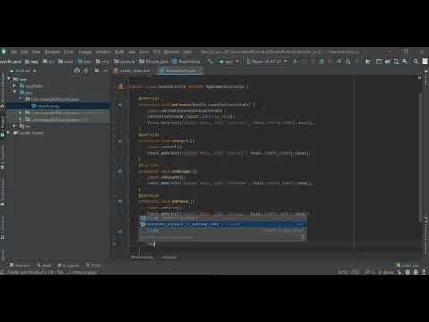Click the indent setting in status bar
429x322 pixels.
pos(386,272)
